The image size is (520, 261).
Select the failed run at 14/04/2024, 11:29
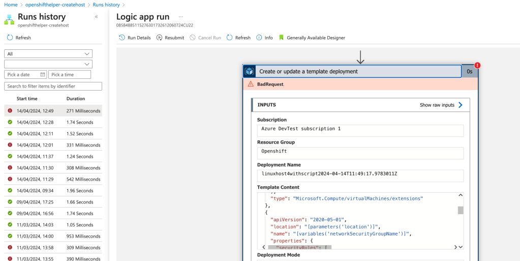point(53,179)
